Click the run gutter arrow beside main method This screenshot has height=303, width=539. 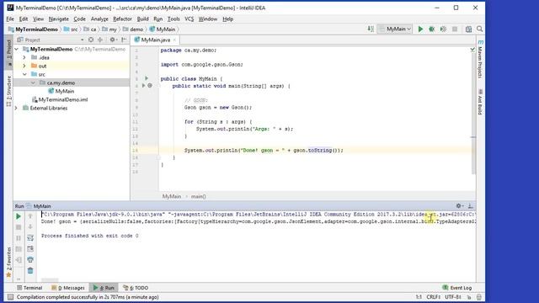point(144,86)
